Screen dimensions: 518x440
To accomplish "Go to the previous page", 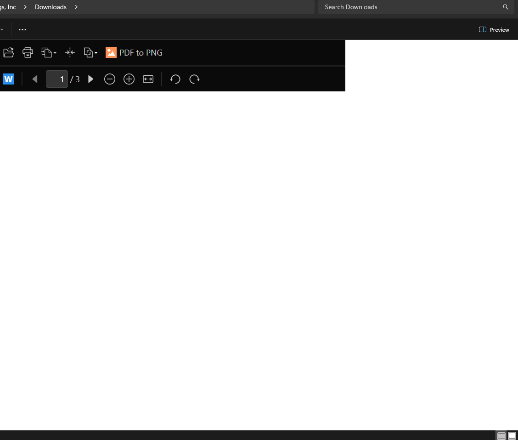I will pos(35,79).
